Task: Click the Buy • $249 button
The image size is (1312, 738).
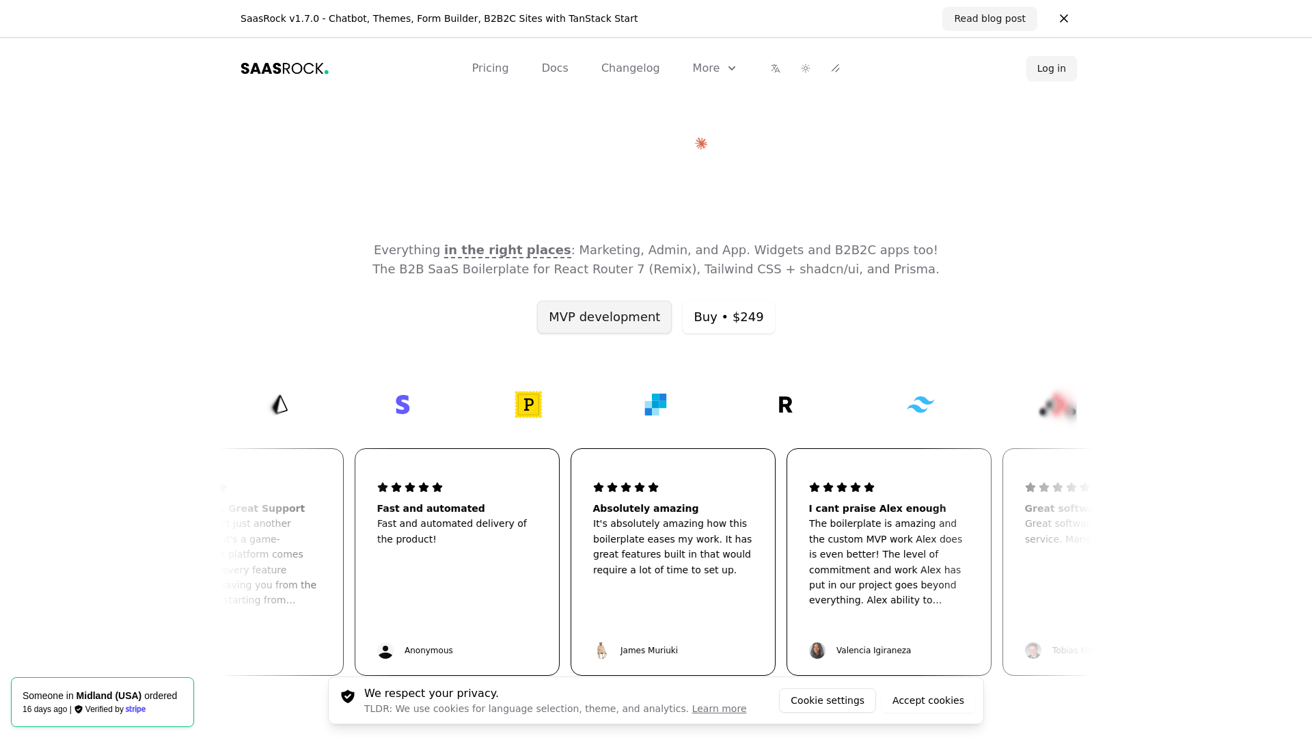Action: pos(728,317)
